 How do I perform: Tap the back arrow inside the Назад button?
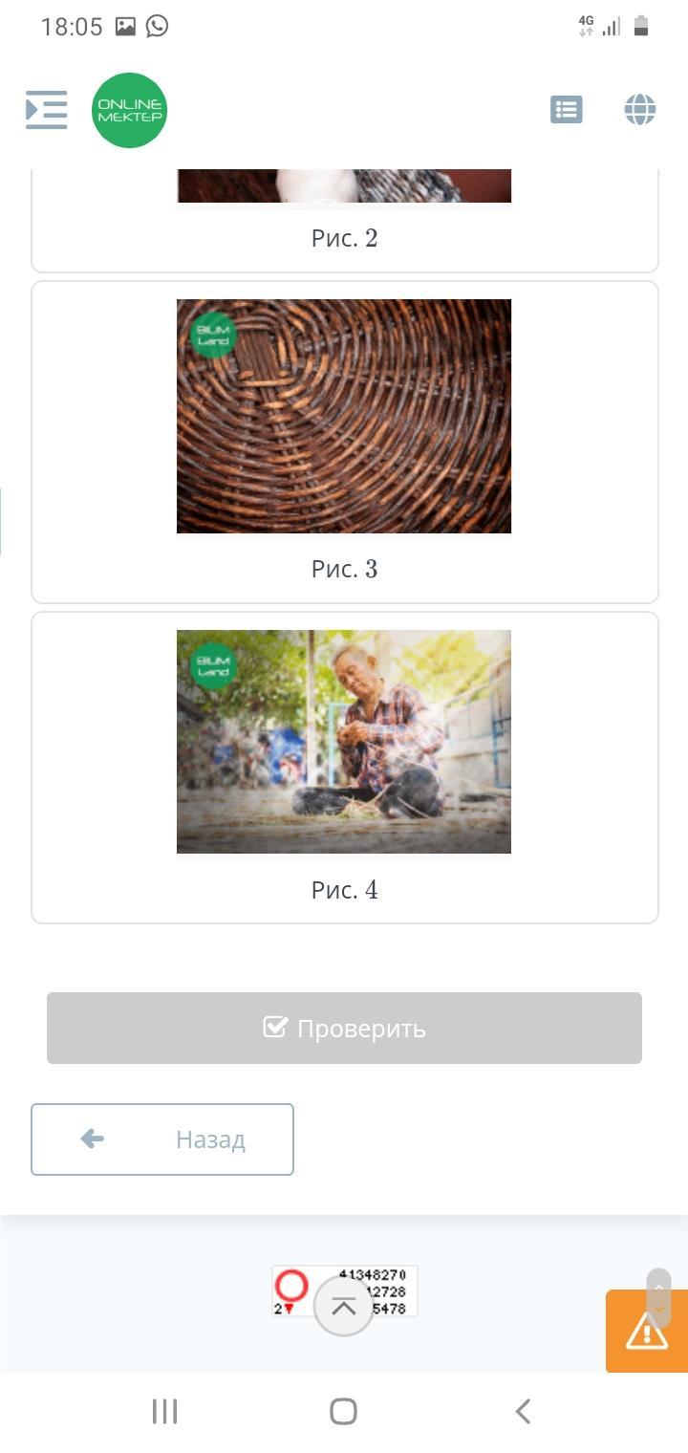pyautogui.click(x=93, y=1139)
